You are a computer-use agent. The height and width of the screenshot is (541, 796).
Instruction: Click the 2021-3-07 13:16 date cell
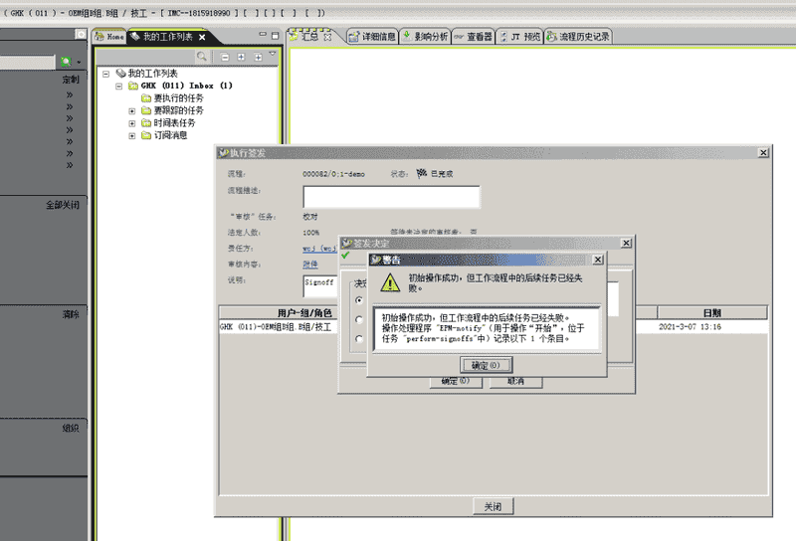[x=690, y=327]
